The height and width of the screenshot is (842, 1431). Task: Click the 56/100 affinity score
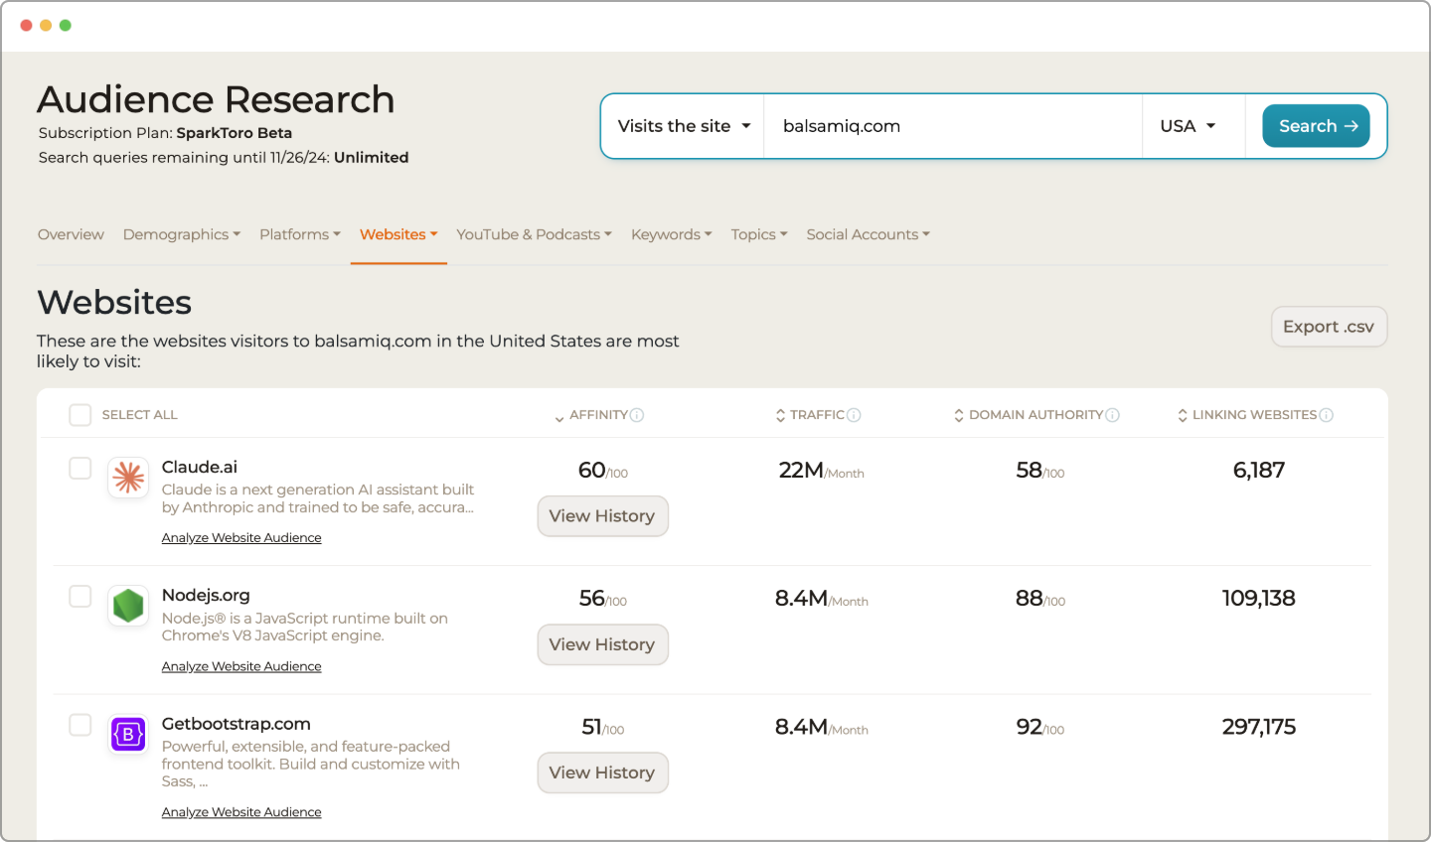603,599
